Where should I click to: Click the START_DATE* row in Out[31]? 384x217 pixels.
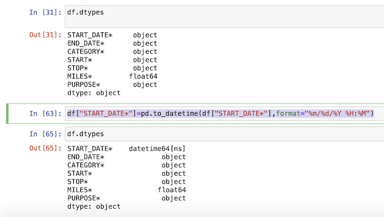(112, 35)
